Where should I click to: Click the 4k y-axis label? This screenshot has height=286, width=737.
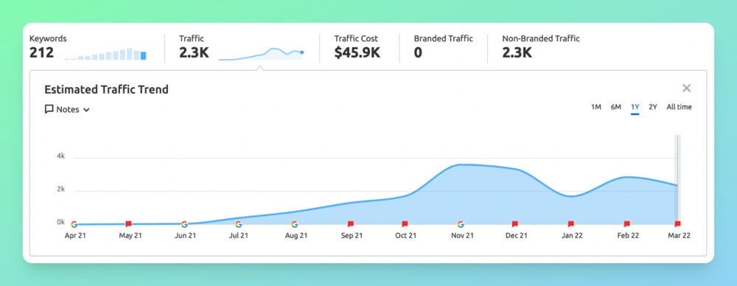click(60, 156)
